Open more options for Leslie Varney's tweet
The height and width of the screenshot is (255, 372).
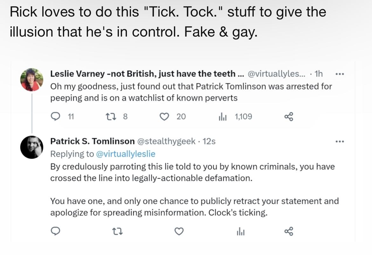(x=340, y=74)
